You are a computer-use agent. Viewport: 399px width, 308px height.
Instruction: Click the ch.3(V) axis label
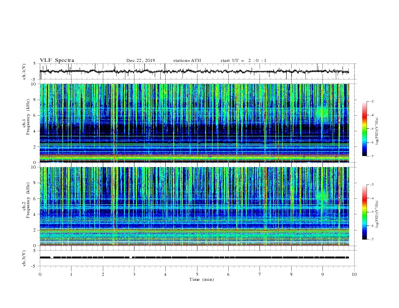pyautogui.click(x=24, y=258)
